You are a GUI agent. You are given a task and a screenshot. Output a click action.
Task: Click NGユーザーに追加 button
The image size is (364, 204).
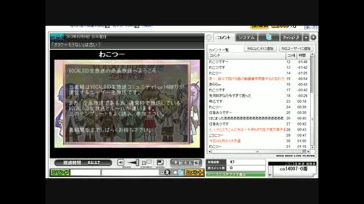tap(296, 49)
